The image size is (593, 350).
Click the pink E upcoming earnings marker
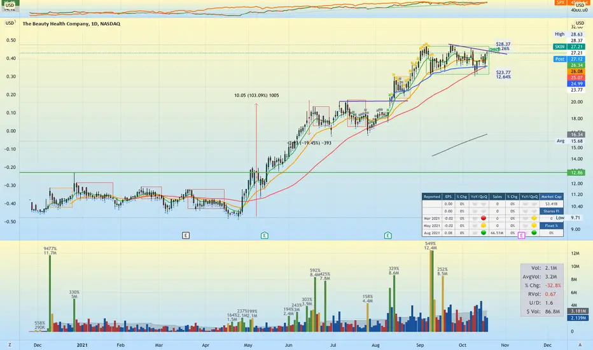[x=522, y=235]
